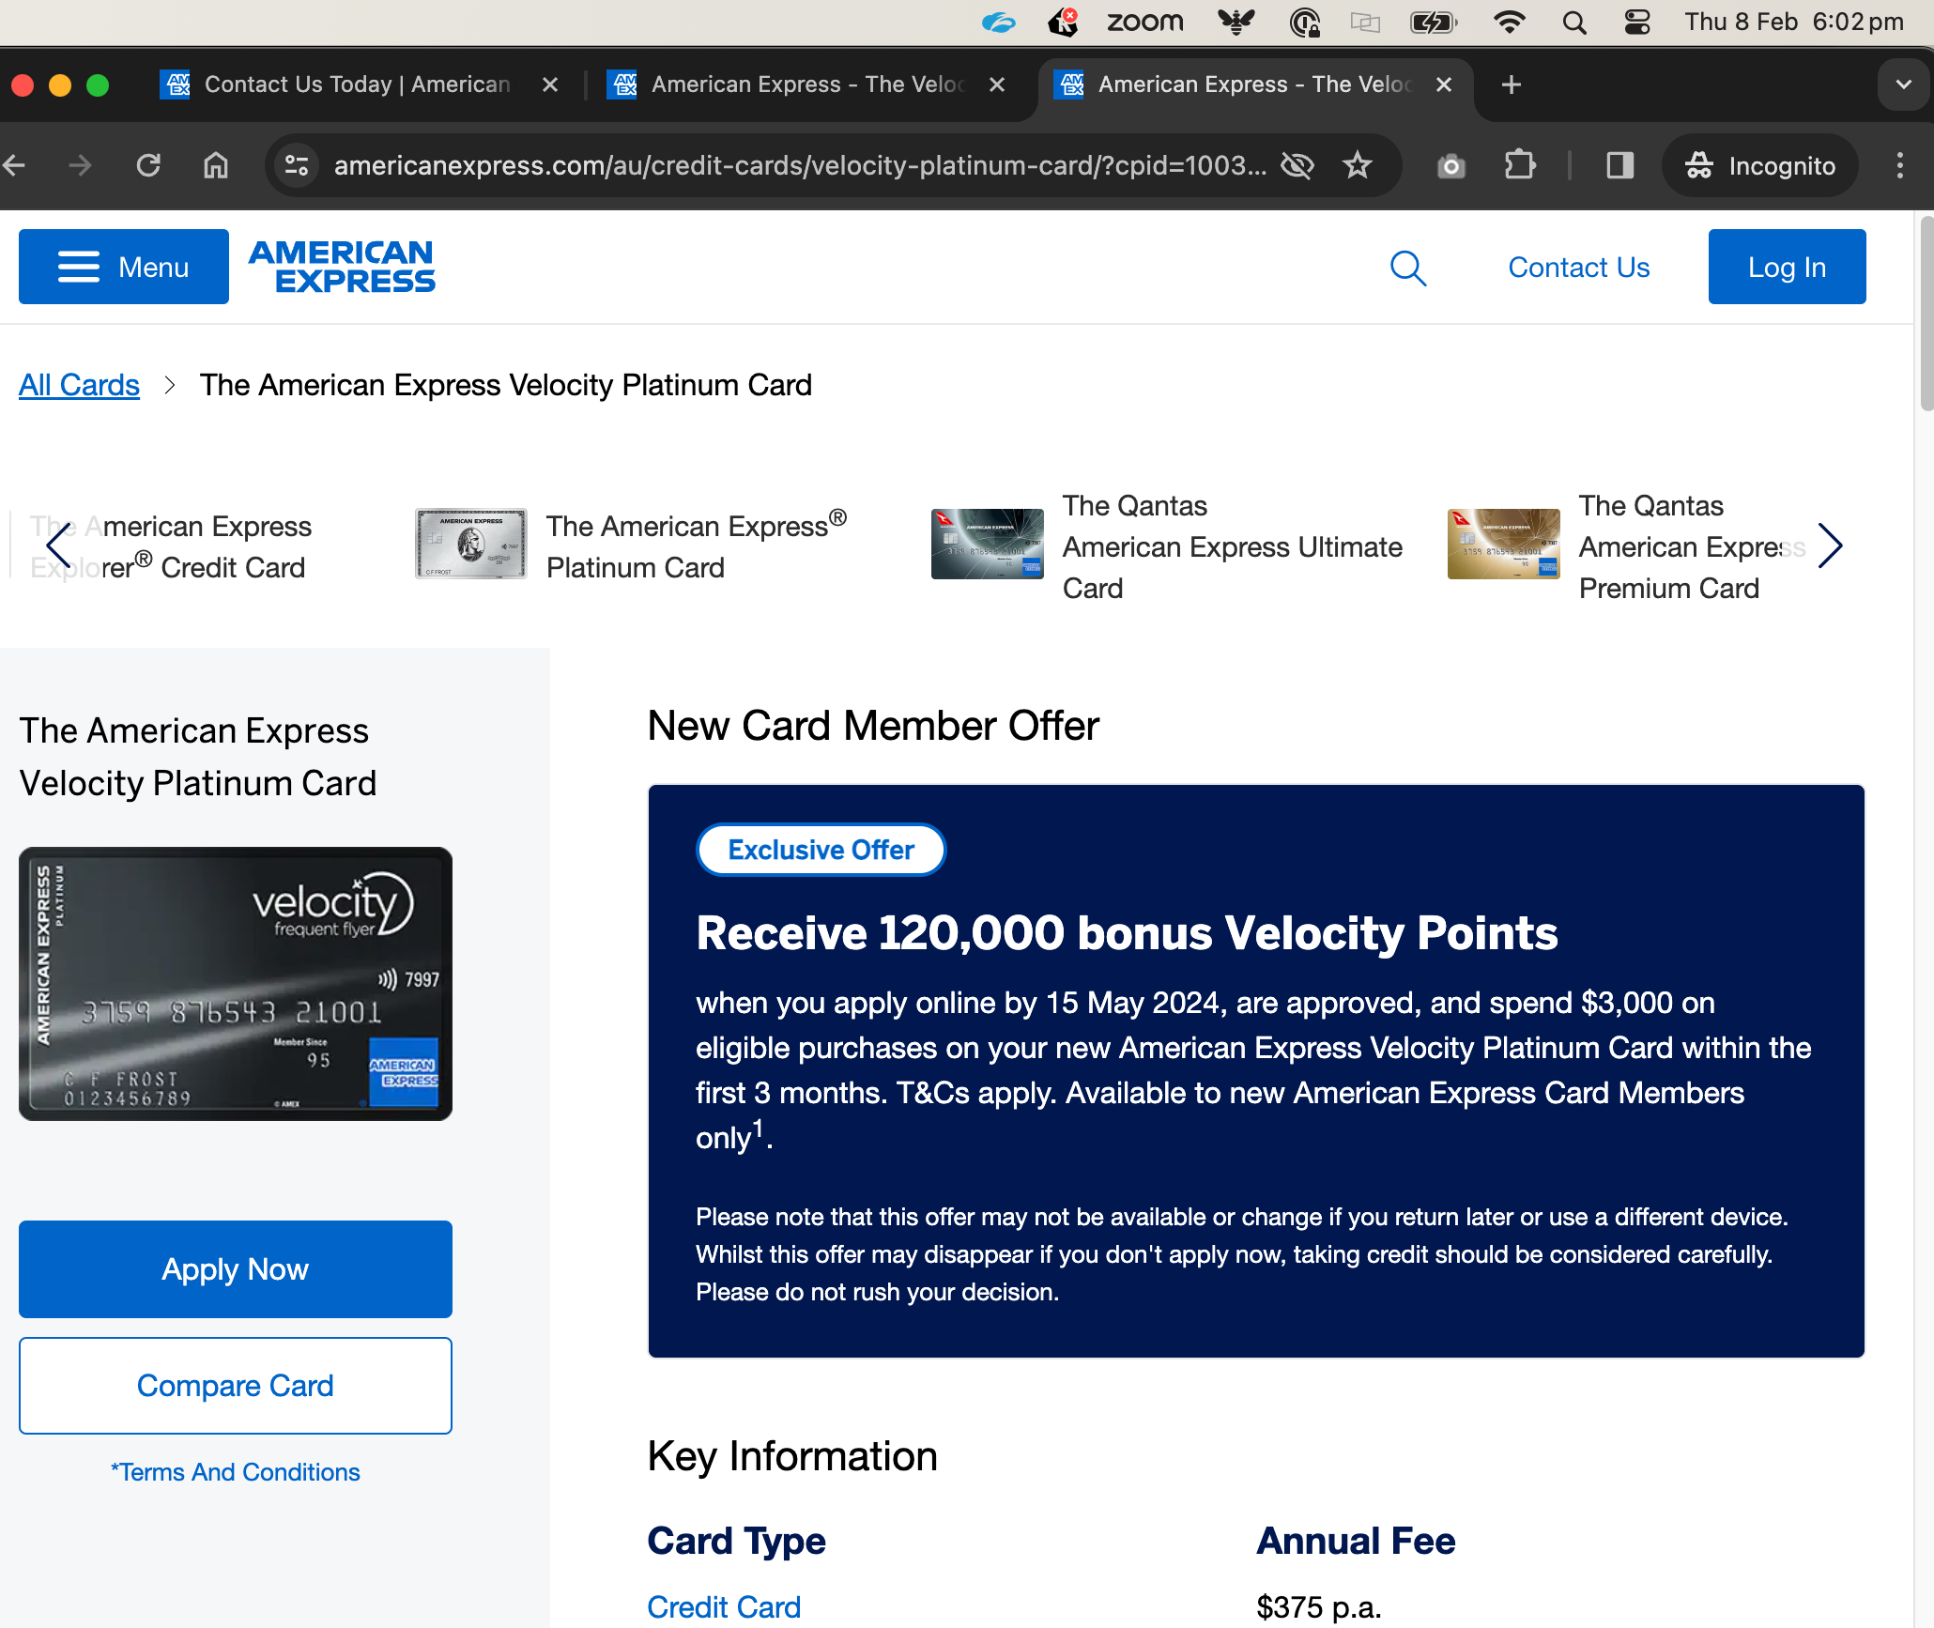Toggle the browser side panel
1934x1628 pixels.
(x=1619, y=165)
